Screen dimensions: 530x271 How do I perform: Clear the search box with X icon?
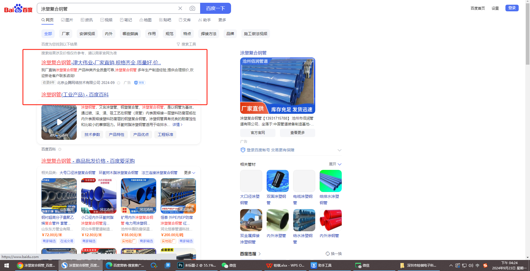click(180, 8)
